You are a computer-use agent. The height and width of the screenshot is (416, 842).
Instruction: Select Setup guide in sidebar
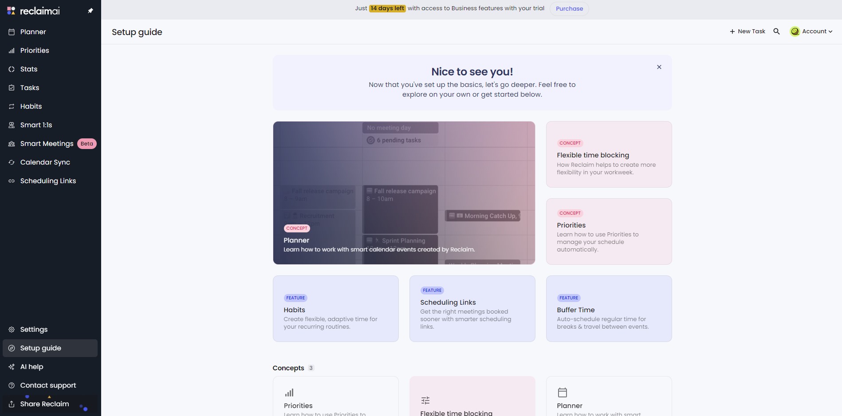[x=50, y=348]
